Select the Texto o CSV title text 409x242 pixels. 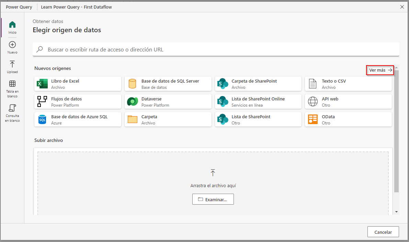tap(333, 81)
